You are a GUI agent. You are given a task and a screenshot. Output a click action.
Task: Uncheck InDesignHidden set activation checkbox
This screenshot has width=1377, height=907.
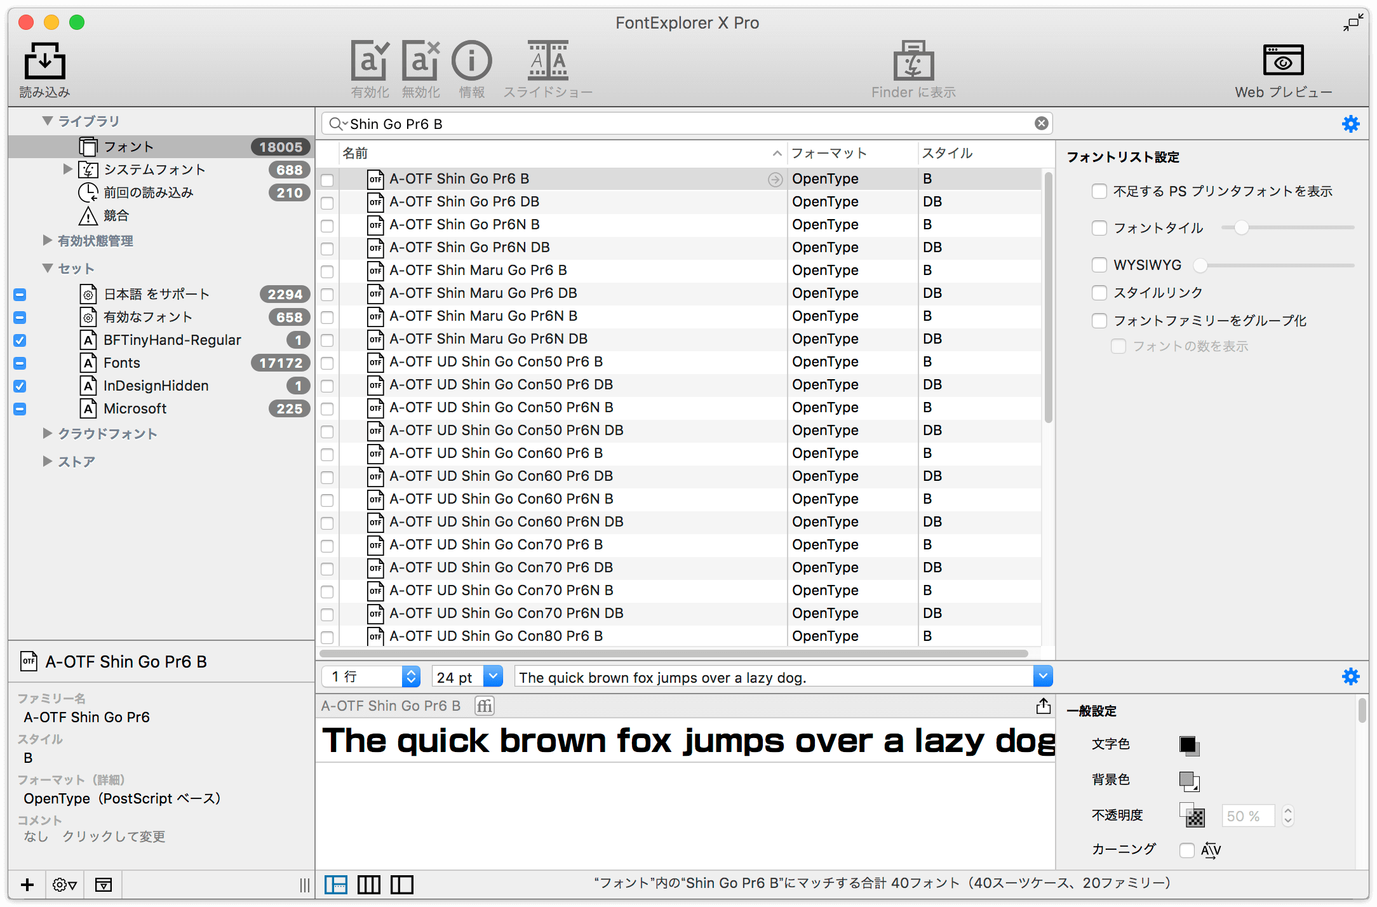(x=20, y=386)
